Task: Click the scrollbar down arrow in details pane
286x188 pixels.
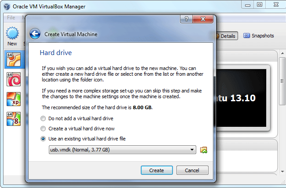Action: (282, 171)
